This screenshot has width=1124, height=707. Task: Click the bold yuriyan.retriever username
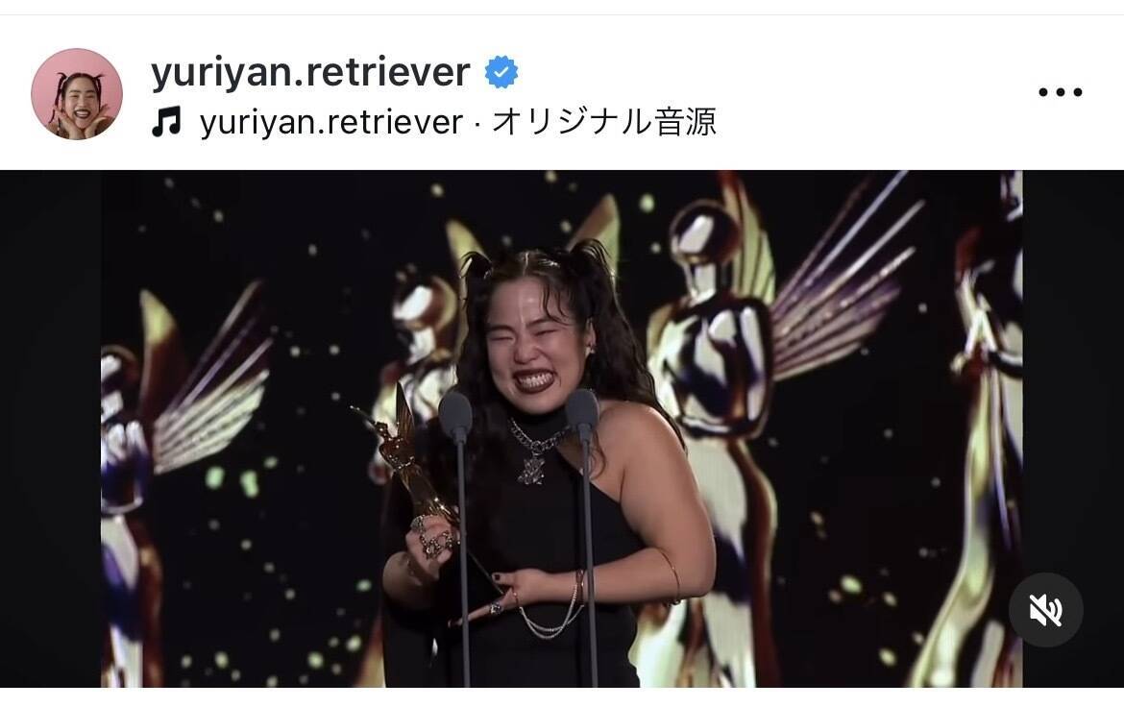[x=310, y=72]
